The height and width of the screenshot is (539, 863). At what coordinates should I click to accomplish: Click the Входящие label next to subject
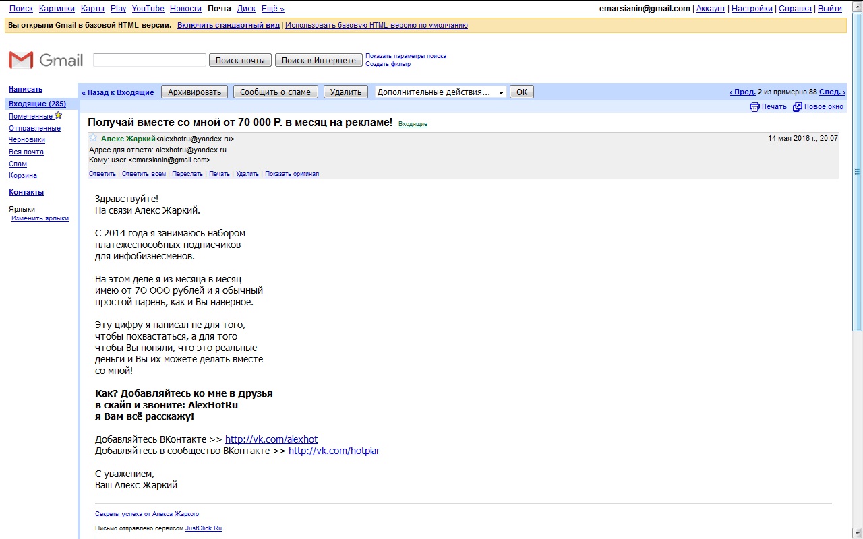(x=413, y=124)
